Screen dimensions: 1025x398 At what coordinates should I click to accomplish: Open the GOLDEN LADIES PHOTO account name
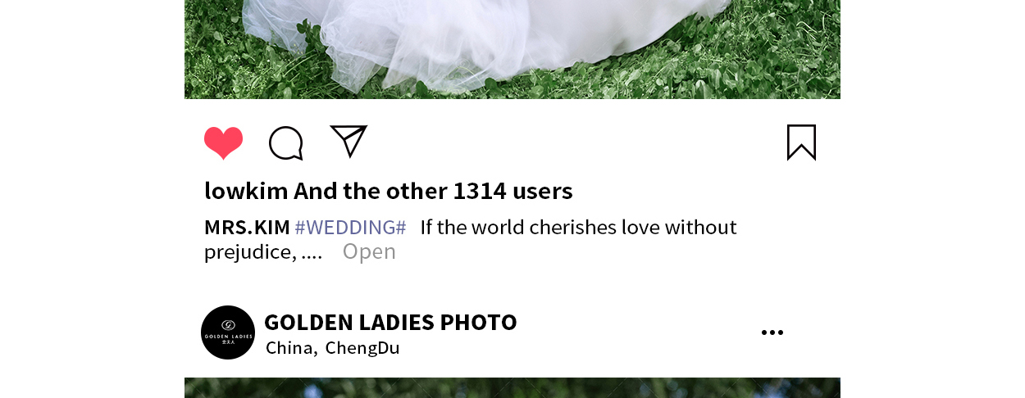pos(390,322)
